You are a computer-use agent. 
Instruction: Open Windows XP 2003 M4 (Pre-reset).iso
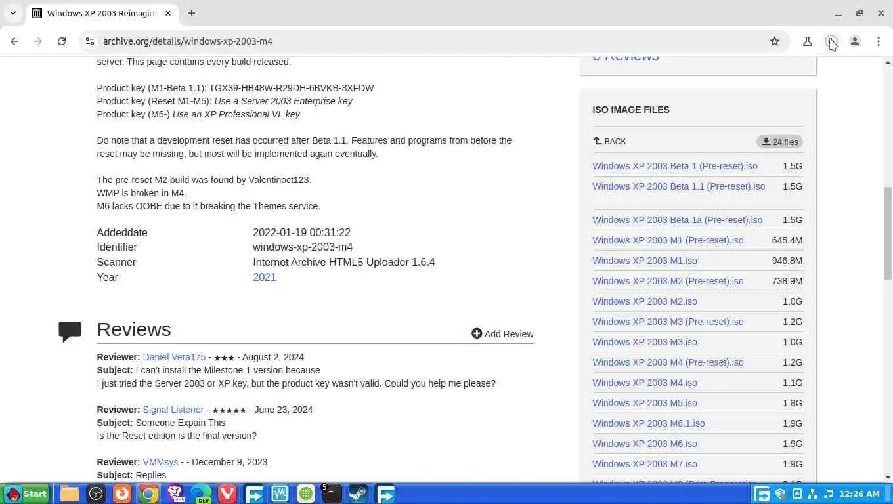[668, 362]
